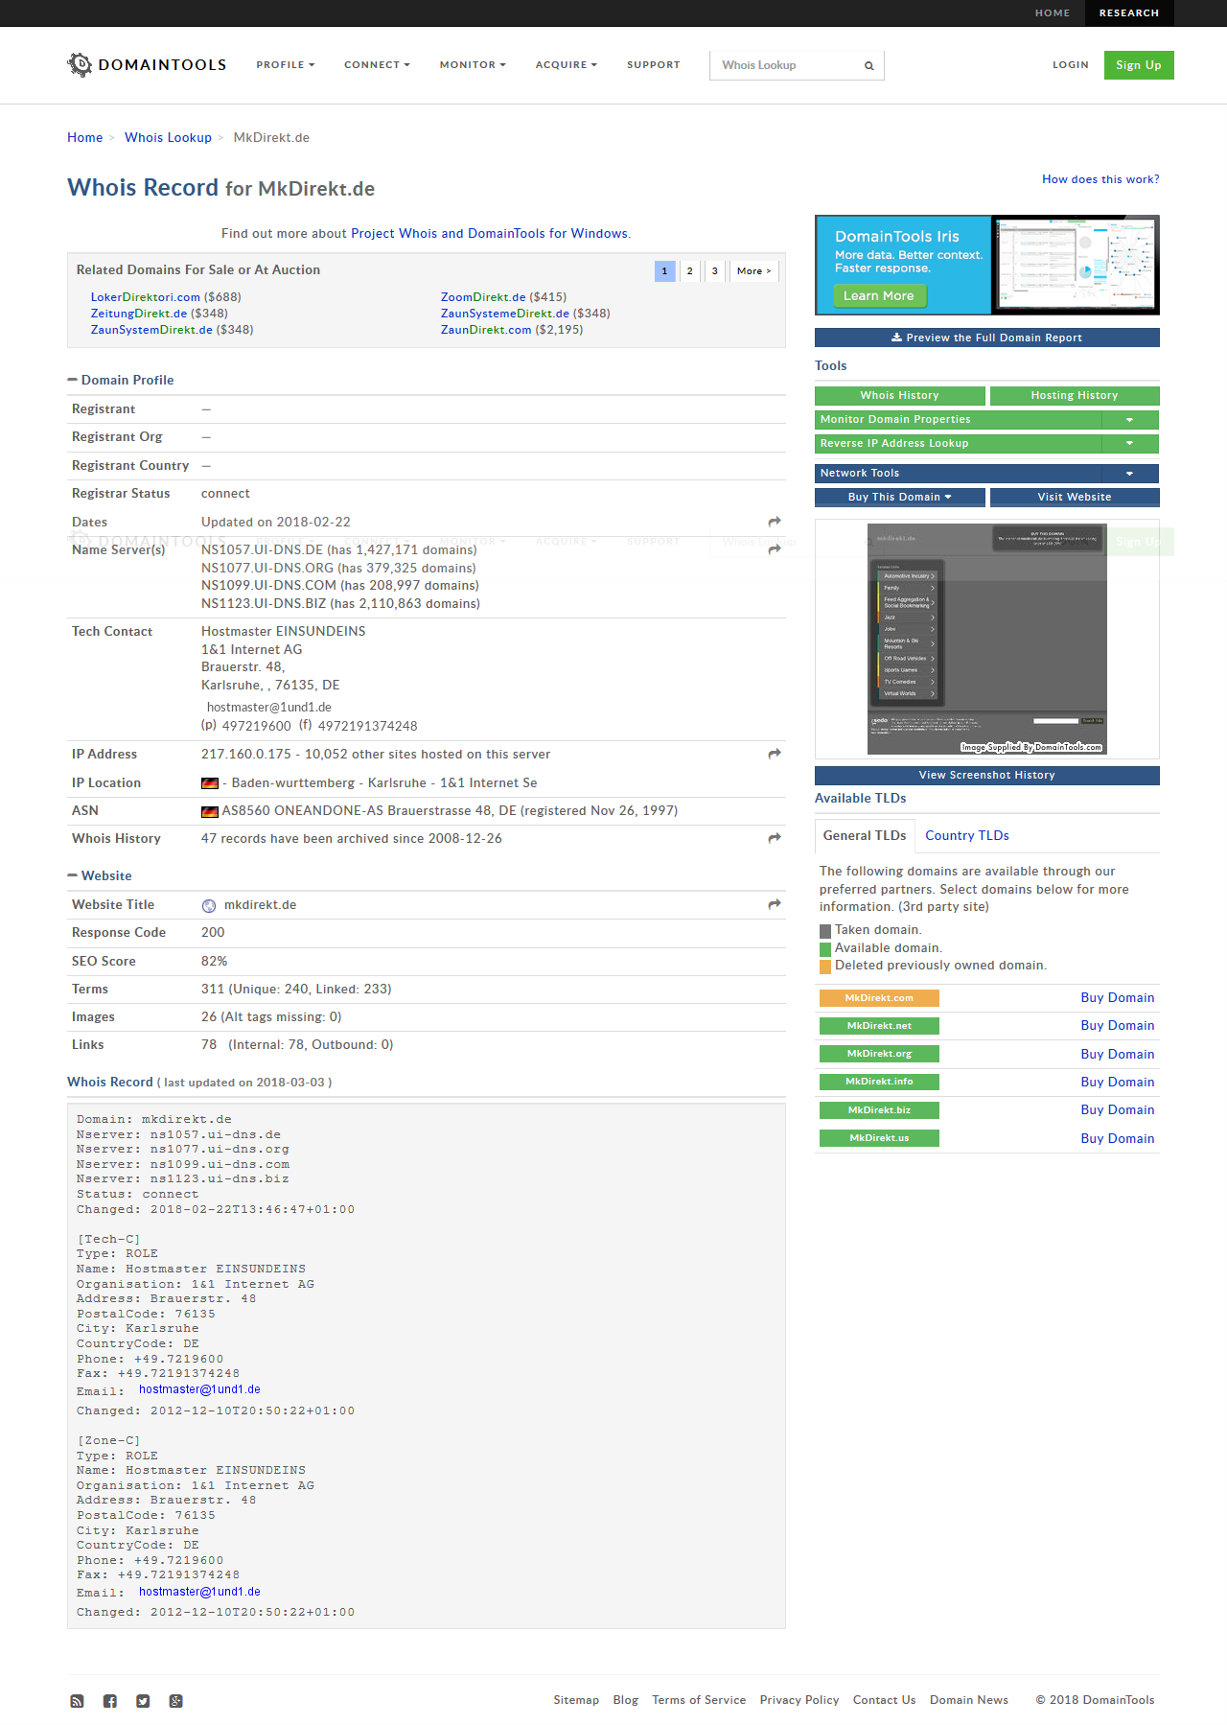This screenshot has width=1227, height=1725.
Task: Click the search magnifier icon
Action: tap(869, 66)
